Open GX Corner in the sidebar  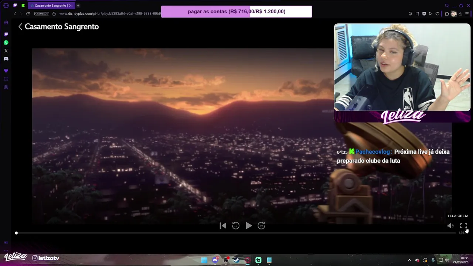click(6, 23)
